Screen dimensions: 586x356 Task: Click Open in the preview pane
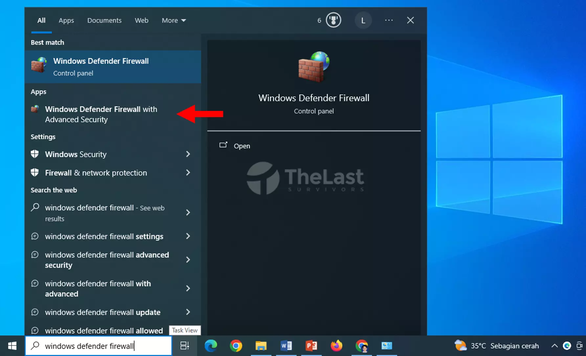[242, 146]
